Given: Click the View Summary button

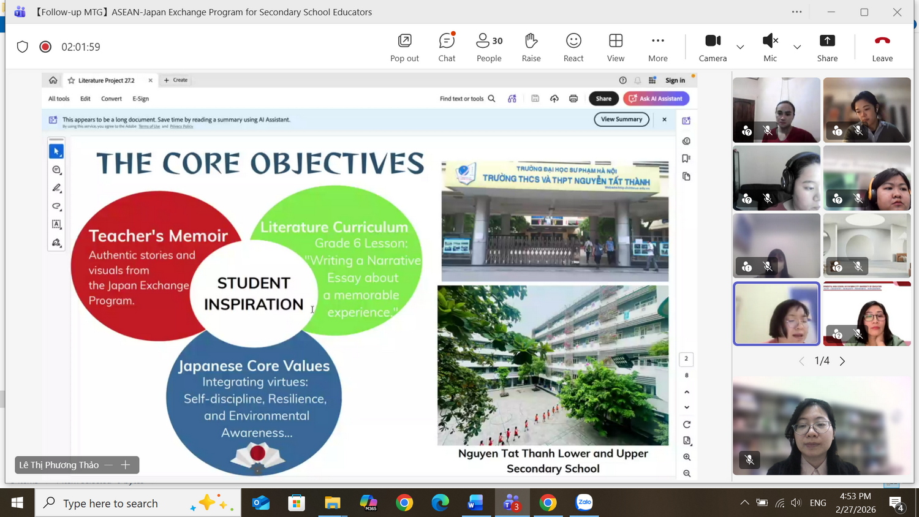Looking at the screenshot, I should [621, 119].
